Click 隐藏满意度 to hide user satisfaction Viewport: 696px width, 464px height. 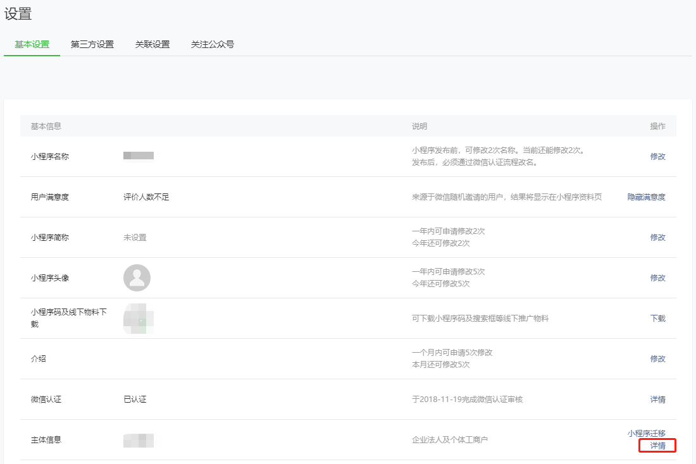(x=646, y=197)
